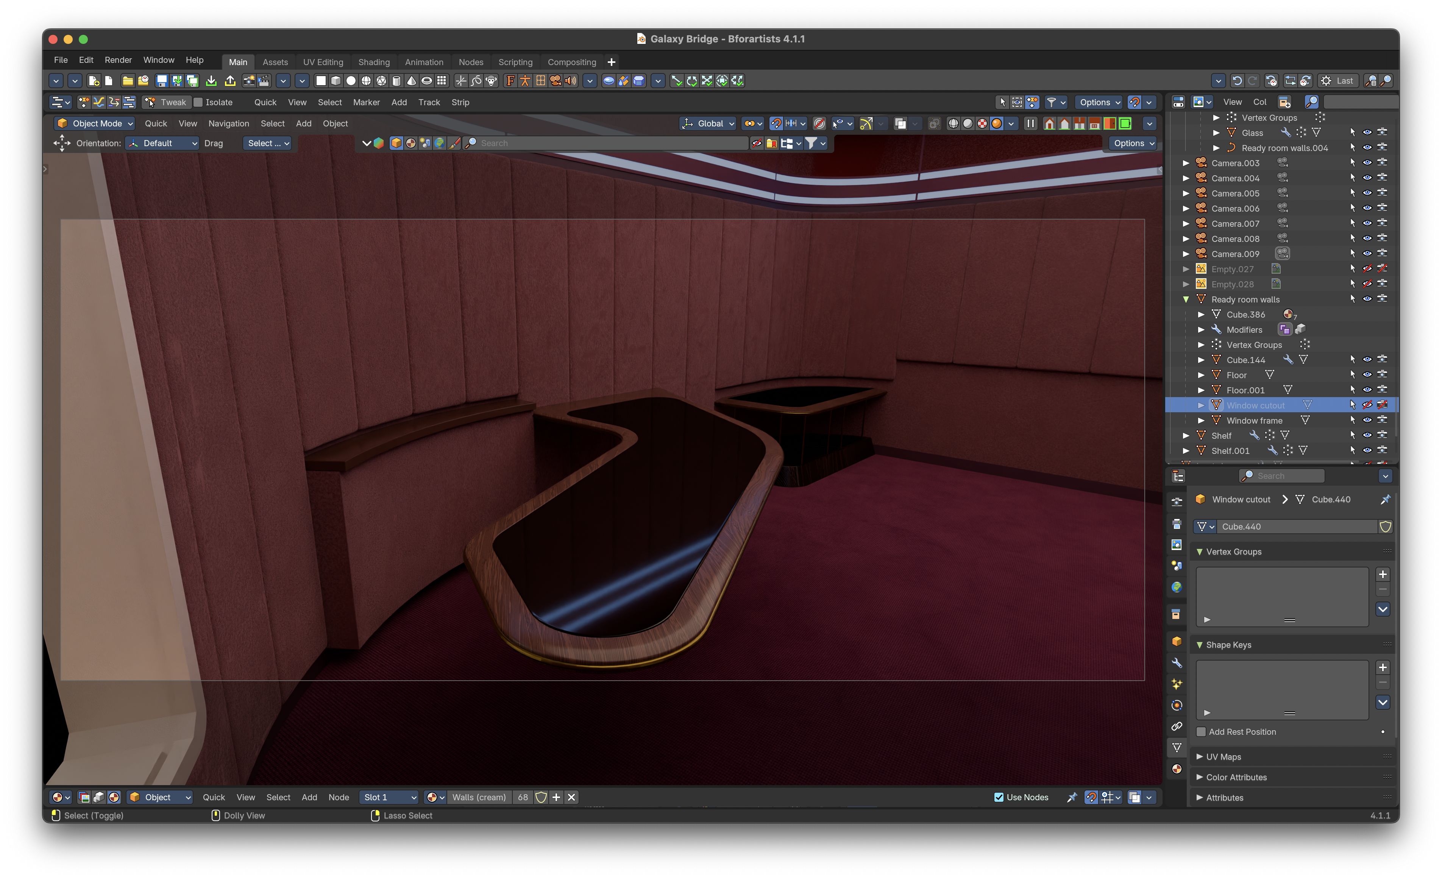
Task: Switch to the UV Editing workspace tab
Action: 323,62
